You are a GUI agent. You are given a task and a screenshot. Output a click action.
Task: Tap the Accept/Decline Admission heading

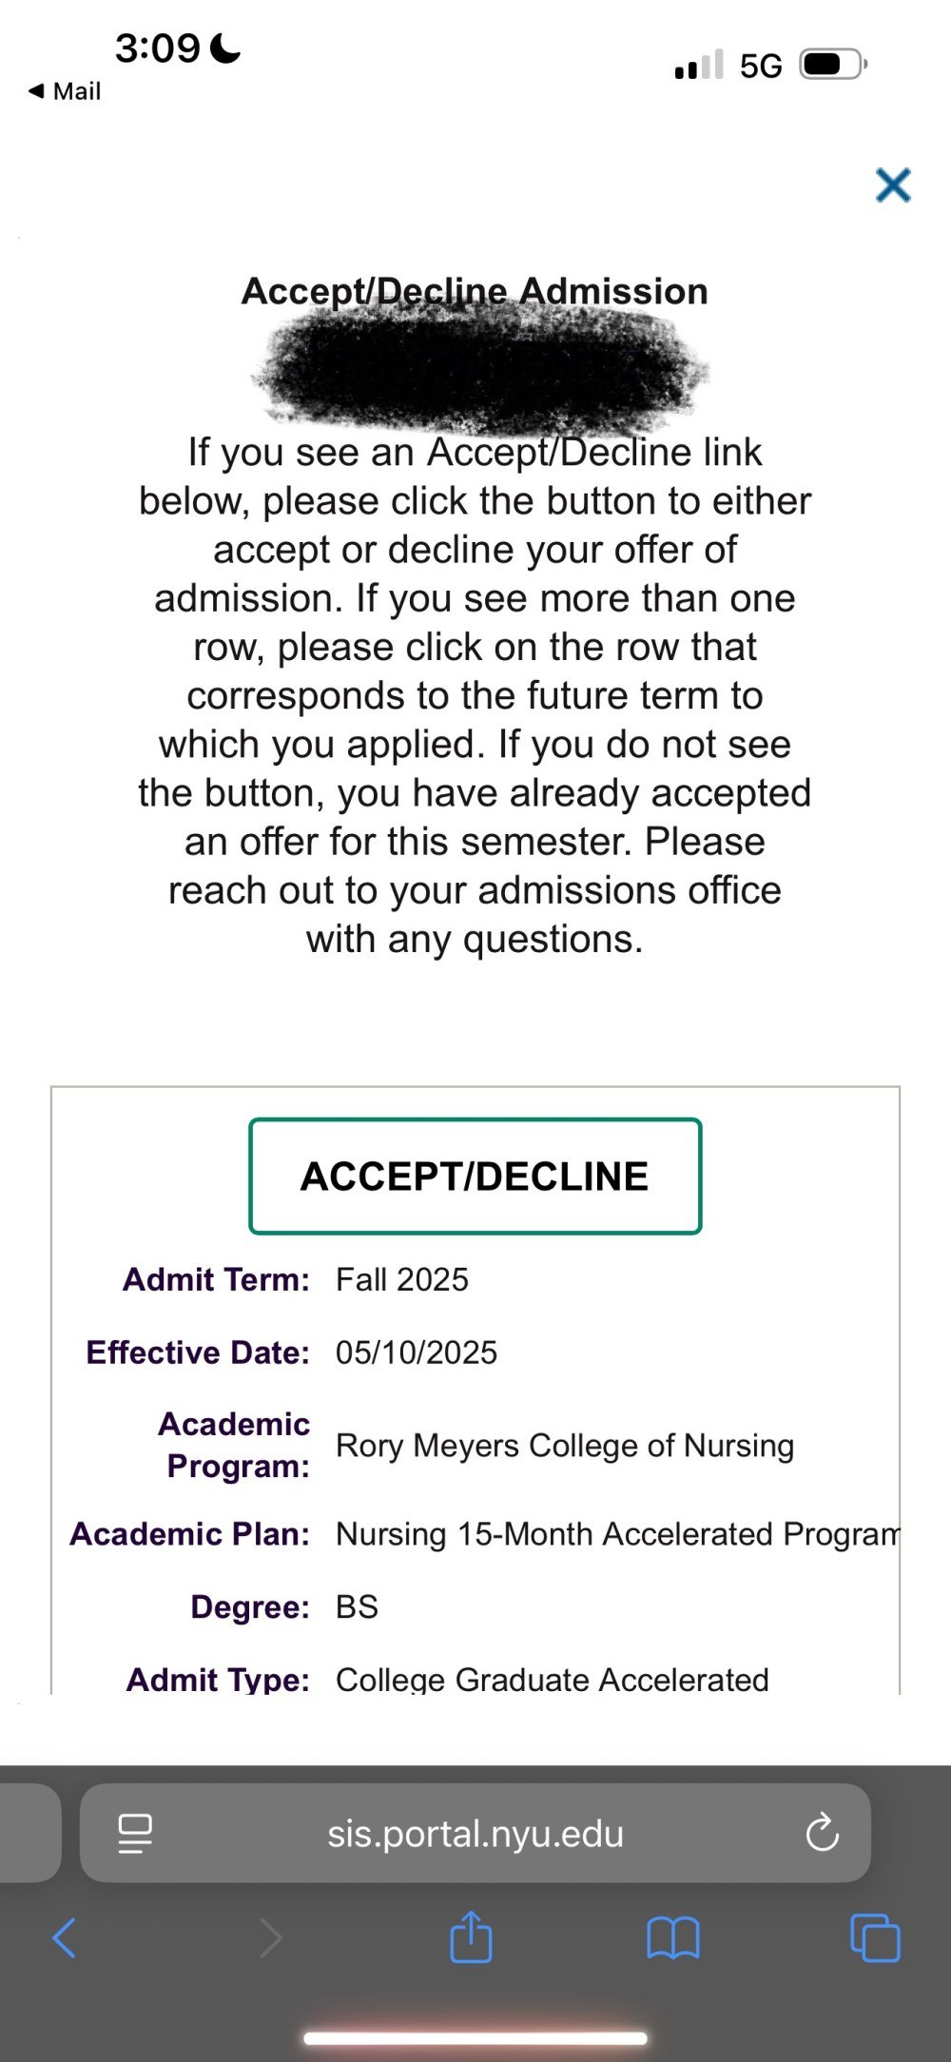tap(475, 291)
